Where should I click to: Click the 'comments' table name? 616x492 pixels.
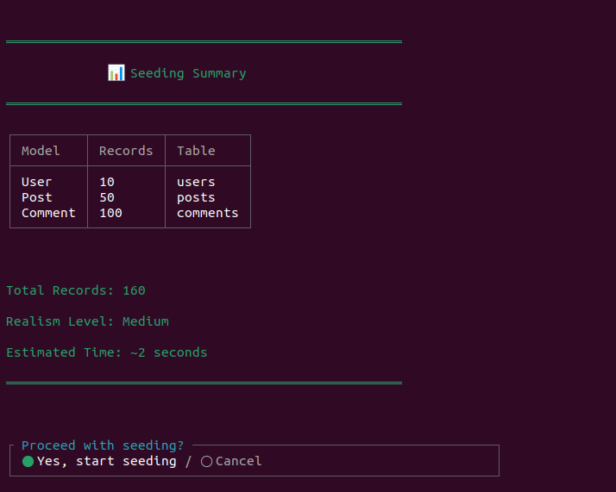click(207, 213)
